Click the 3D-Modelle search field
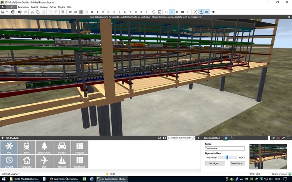 [x=181, y=138]
